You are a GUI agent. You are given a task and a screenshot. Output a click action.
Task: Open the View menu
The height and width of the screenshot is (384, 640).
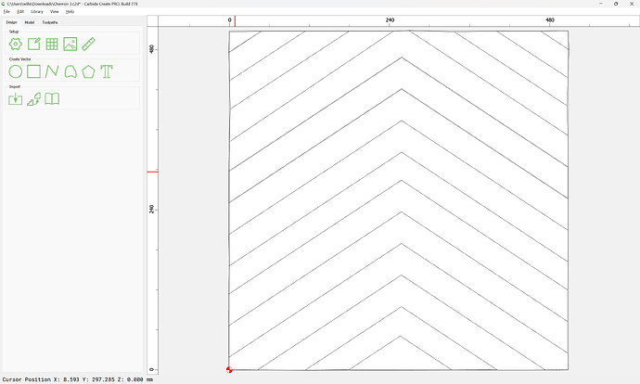[55, 12]
